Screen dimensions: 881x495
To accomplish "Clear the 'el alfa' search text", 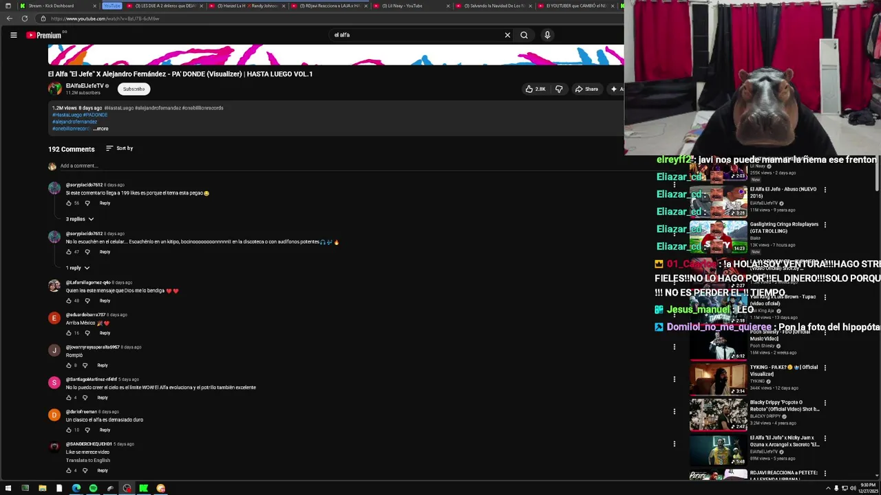I will pos(507,35).
